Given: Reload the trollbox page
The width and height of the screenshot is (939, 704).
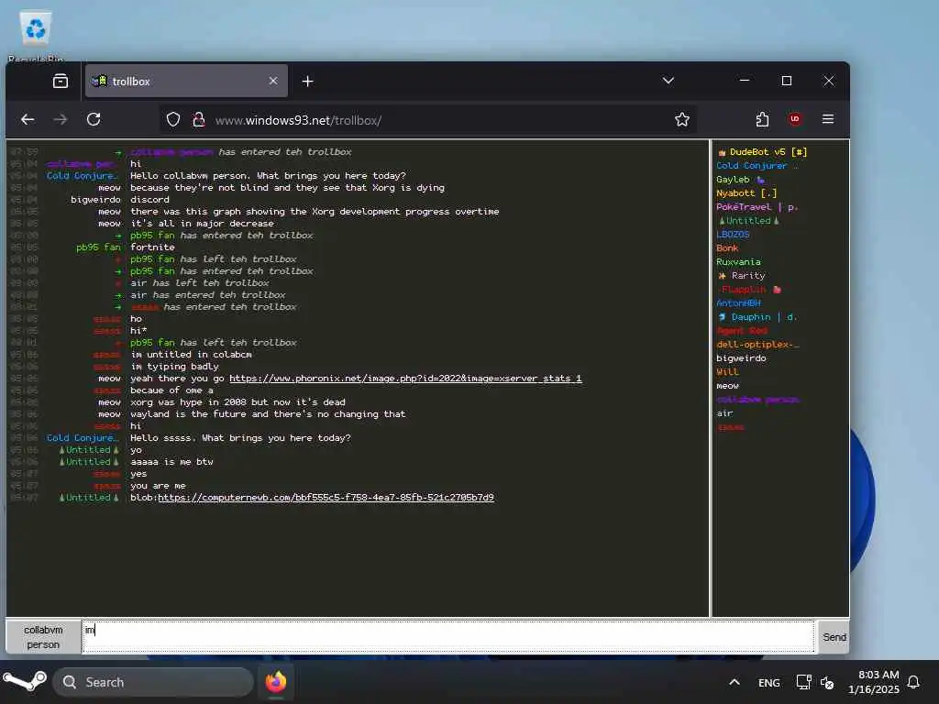Looking at the screenshot, I should [94, 119].
